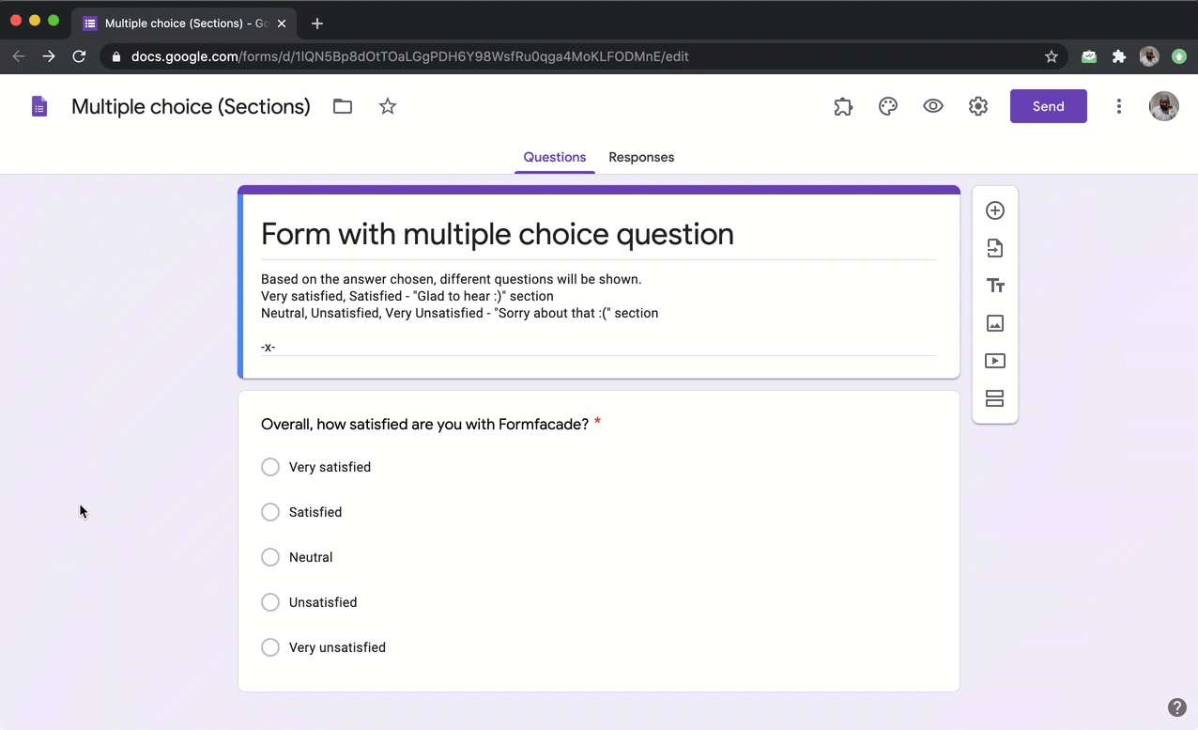Click the form title 'Form with multiple choice question'
Screen dimensions: 1198x730
tap(498, 234)
